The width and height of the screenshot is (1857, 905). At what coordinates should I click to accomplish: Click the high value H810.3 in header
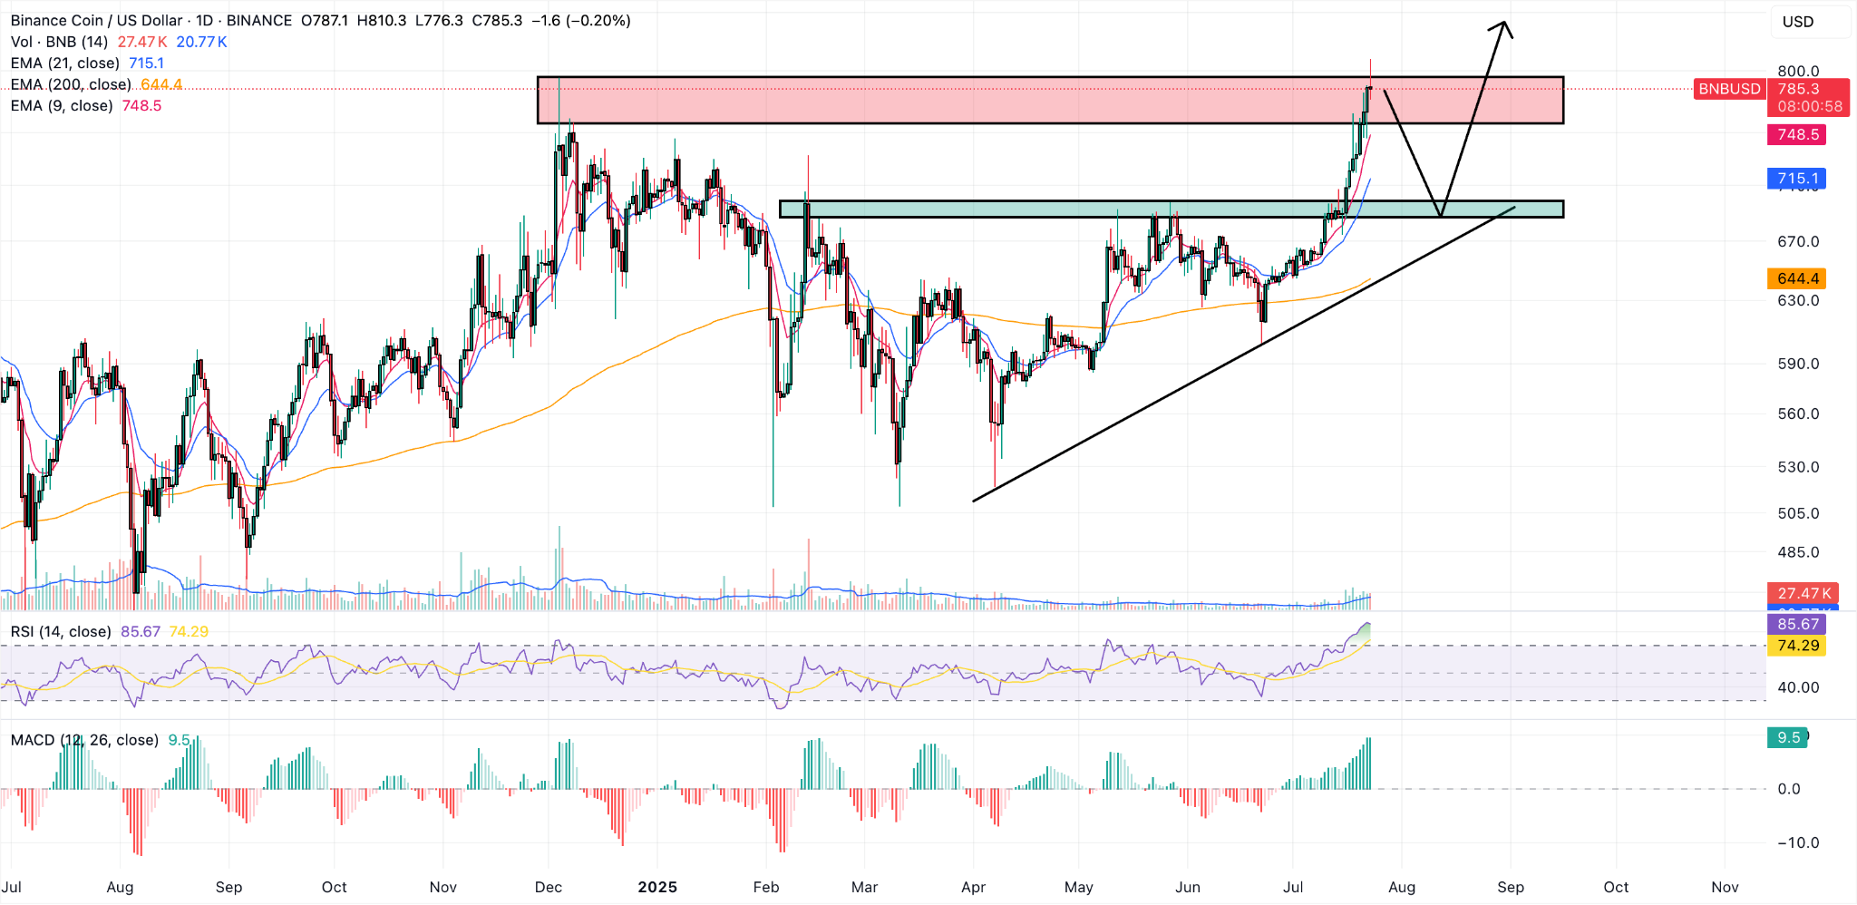[x=382, y=20]
